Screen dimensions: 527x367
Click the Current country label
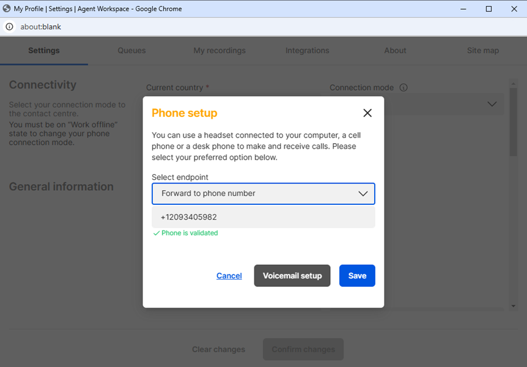coord(174,87)
